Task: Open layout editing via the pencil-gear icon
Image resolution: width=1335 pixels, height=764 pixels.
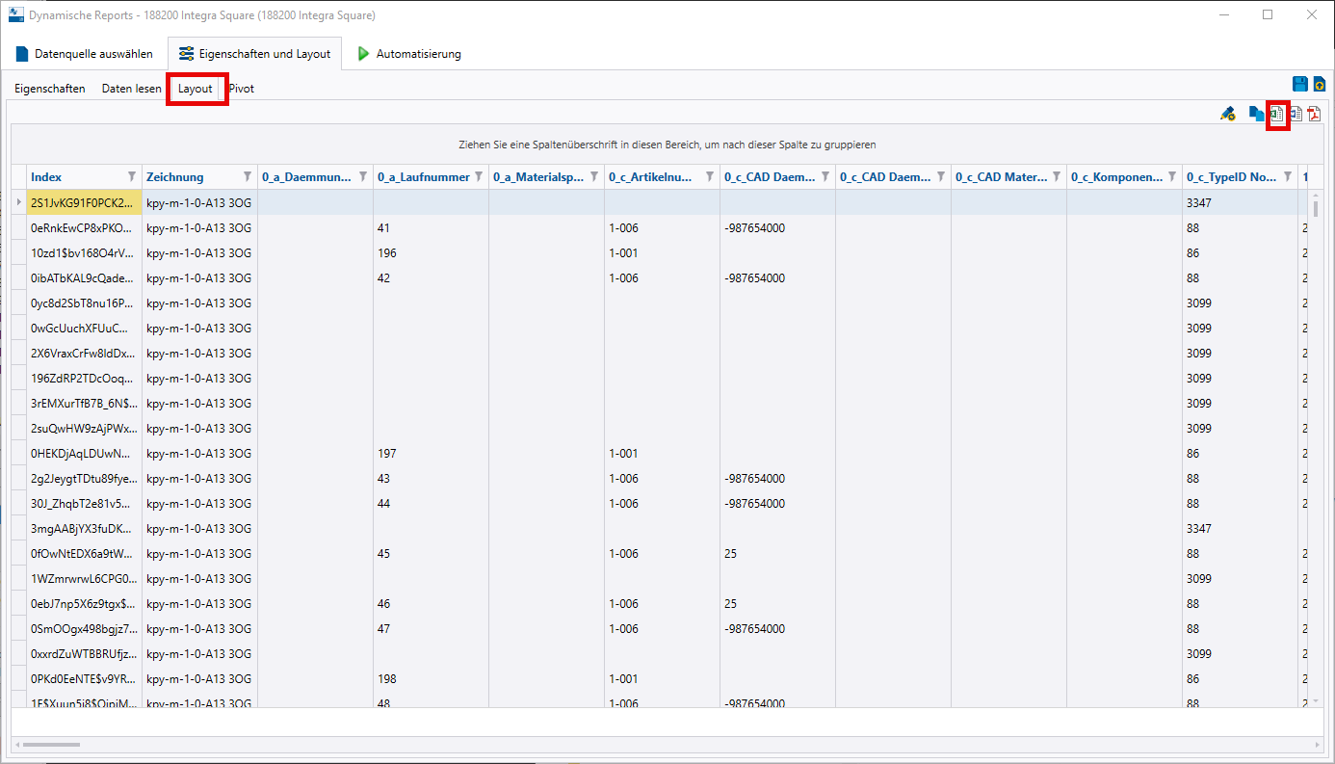Action: [1228, 114]
